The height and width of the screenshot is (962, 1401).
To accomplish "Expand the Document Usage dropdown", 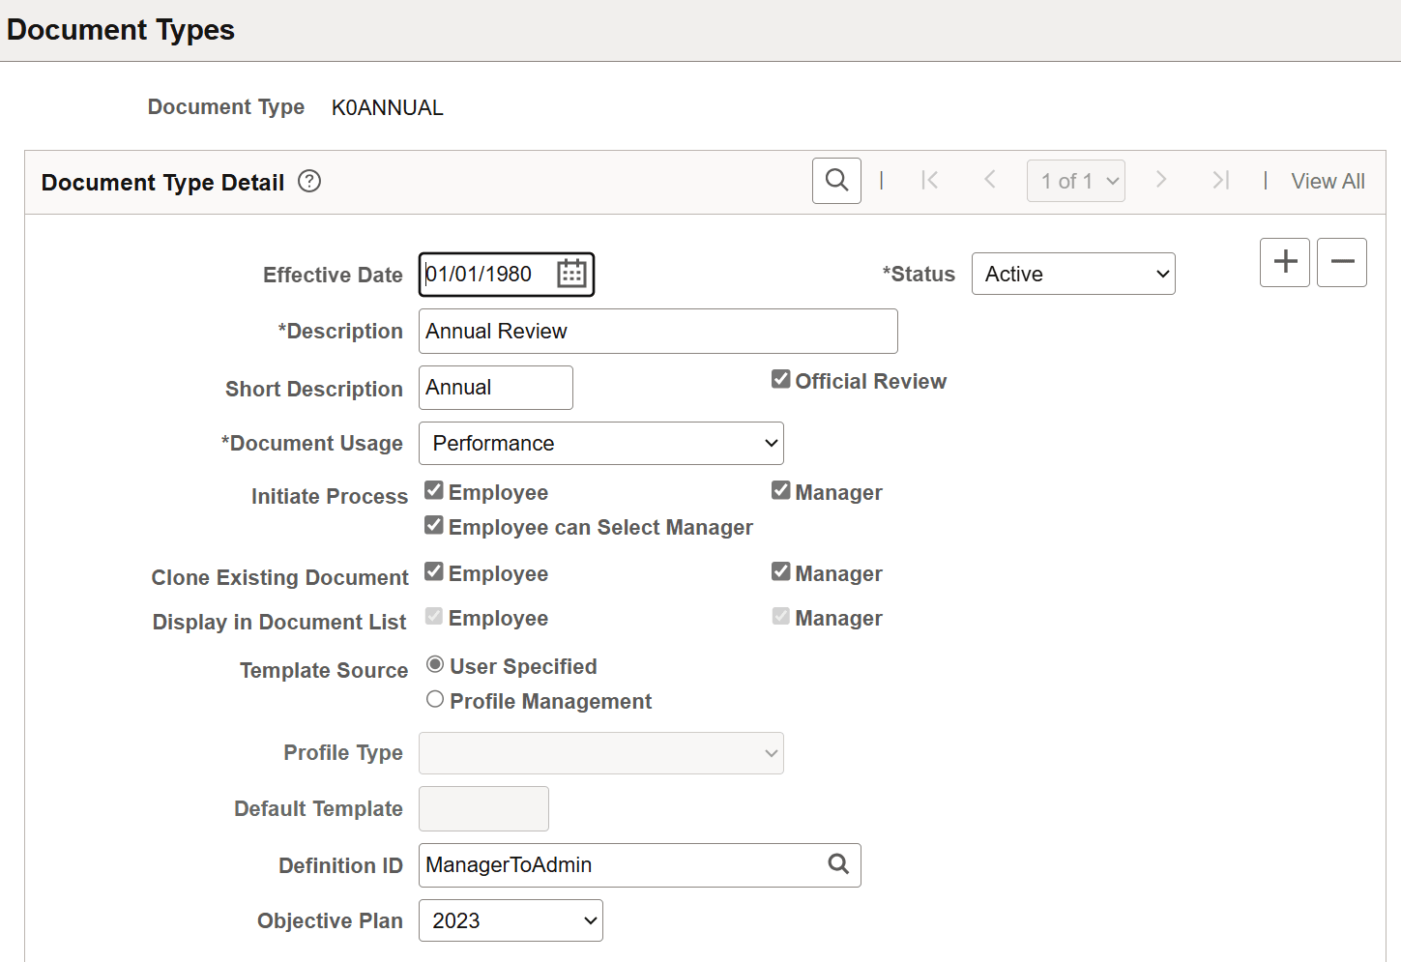I will pyautogui.click(x=600, y=443).
